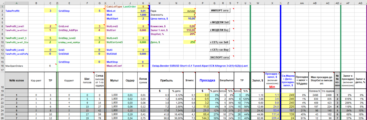The image size is (367, 120).
Task: Click the к СЕТу как Buy button
Action: click(220, 50)
